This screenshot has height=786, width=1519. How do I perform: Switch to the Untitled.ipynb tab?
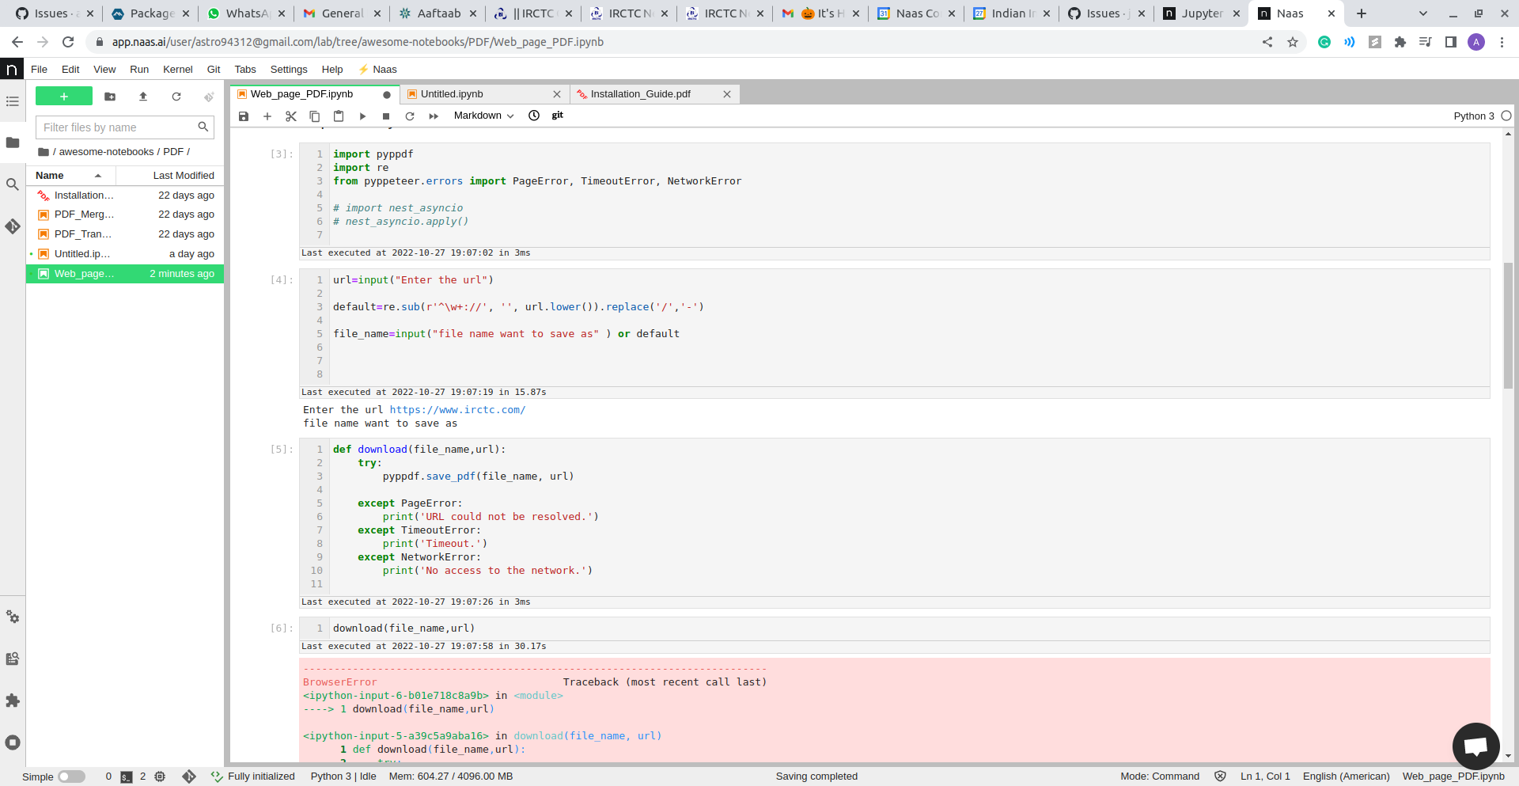pos(453,93)
